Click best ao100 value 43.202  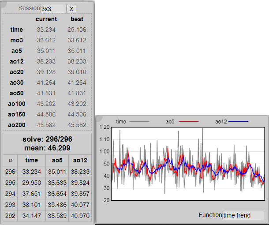[x=77, y=104]
